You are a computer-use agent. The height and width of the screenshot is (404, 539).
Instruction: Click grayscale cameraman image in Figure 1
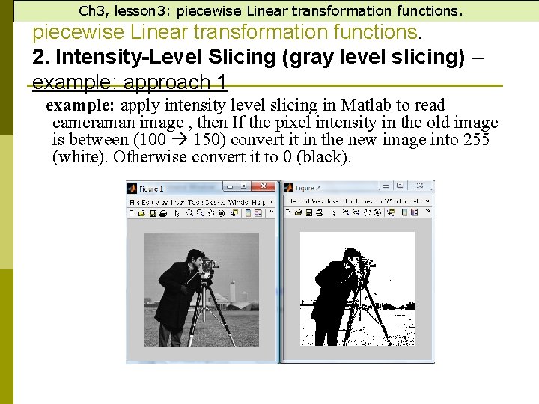tap(201, 290)
